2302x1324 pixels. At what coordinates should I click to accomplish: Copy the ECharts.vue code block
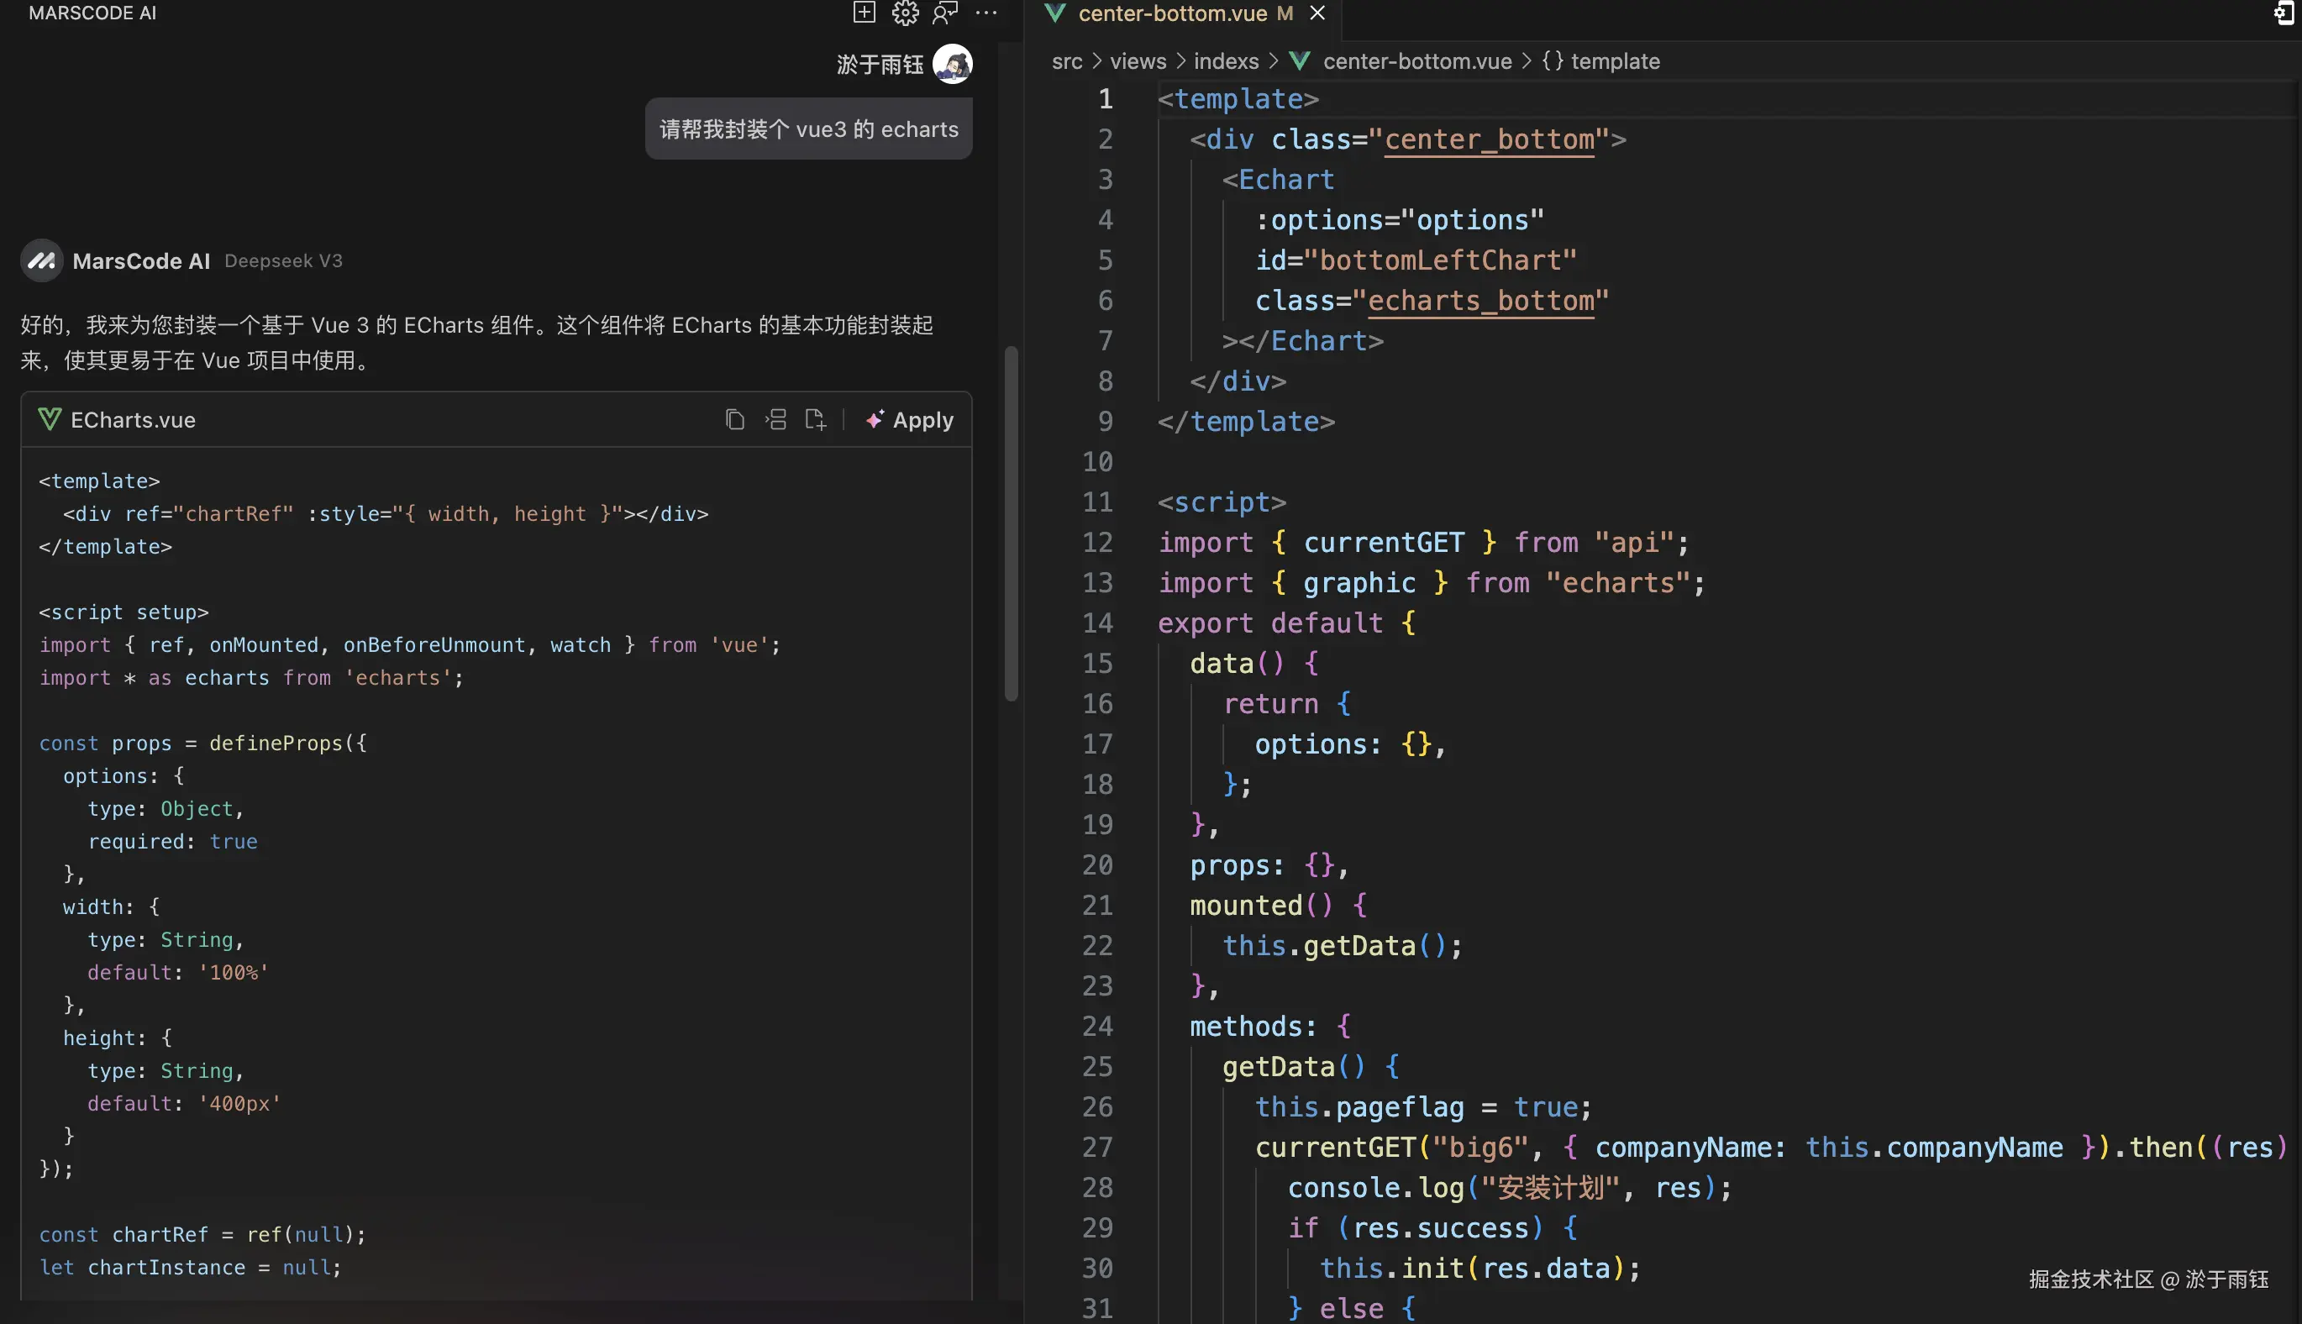click(x=734, y=419)
